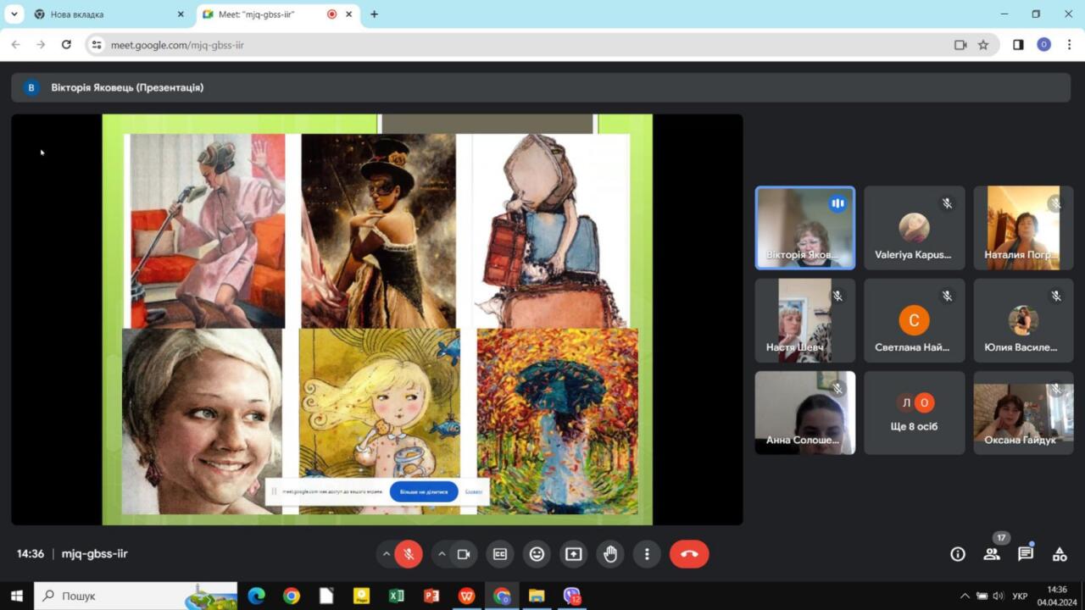This screenshot has width=1085, height=610.
Task: Click Більше не ділитися button in presentation
Action: tap(424, 491)
